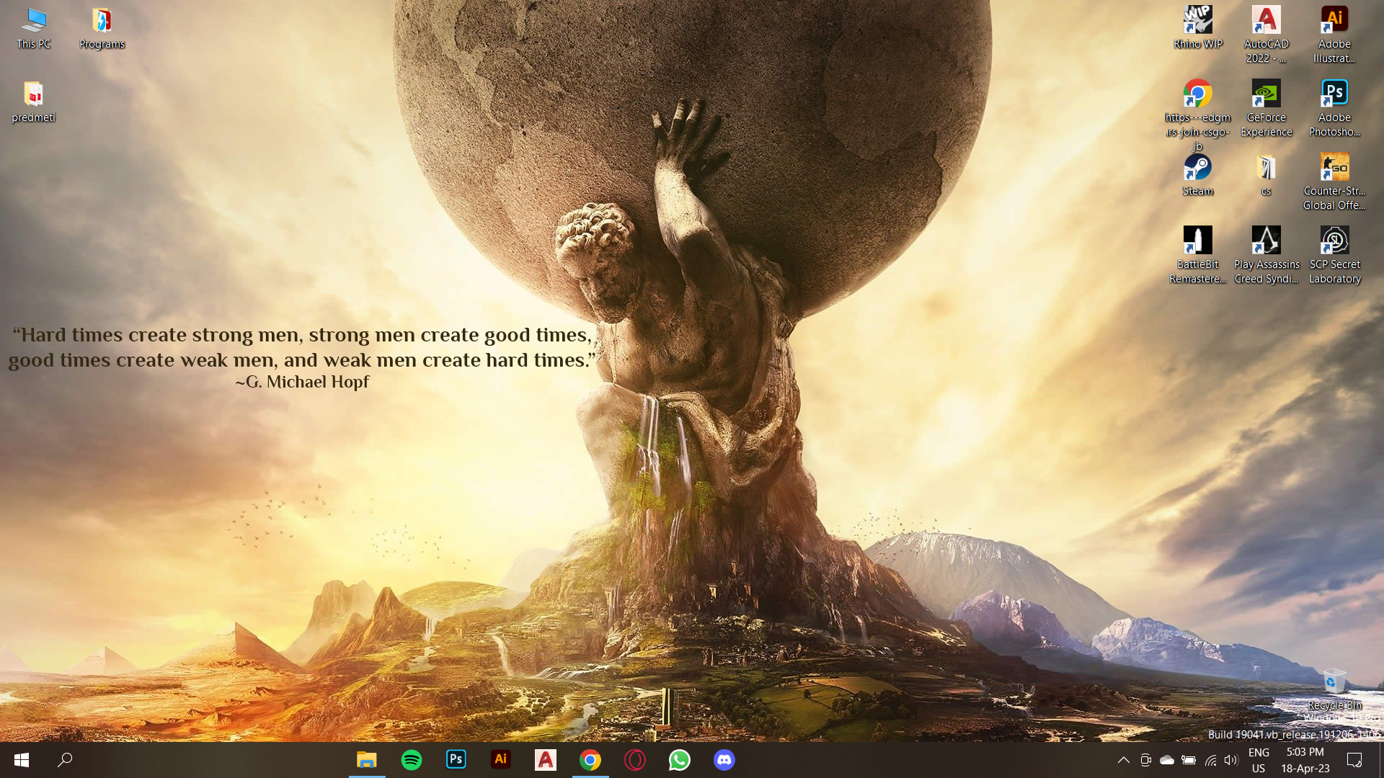1384x778 pixels.
Task: Open taskbar Search
Action: pyautogui.click(x=65, y=760)
